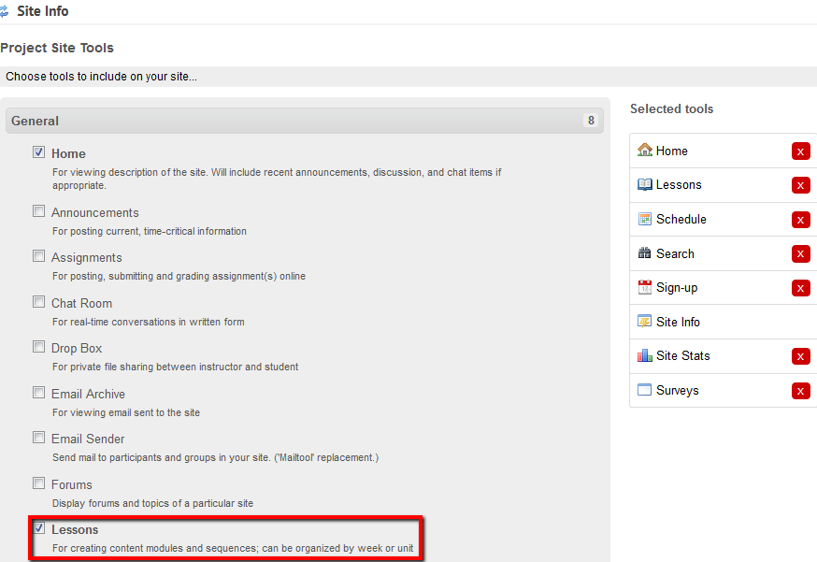Tick the Assignments checkbox
Viewport: 817px width, 562px height.
[39, 256]
